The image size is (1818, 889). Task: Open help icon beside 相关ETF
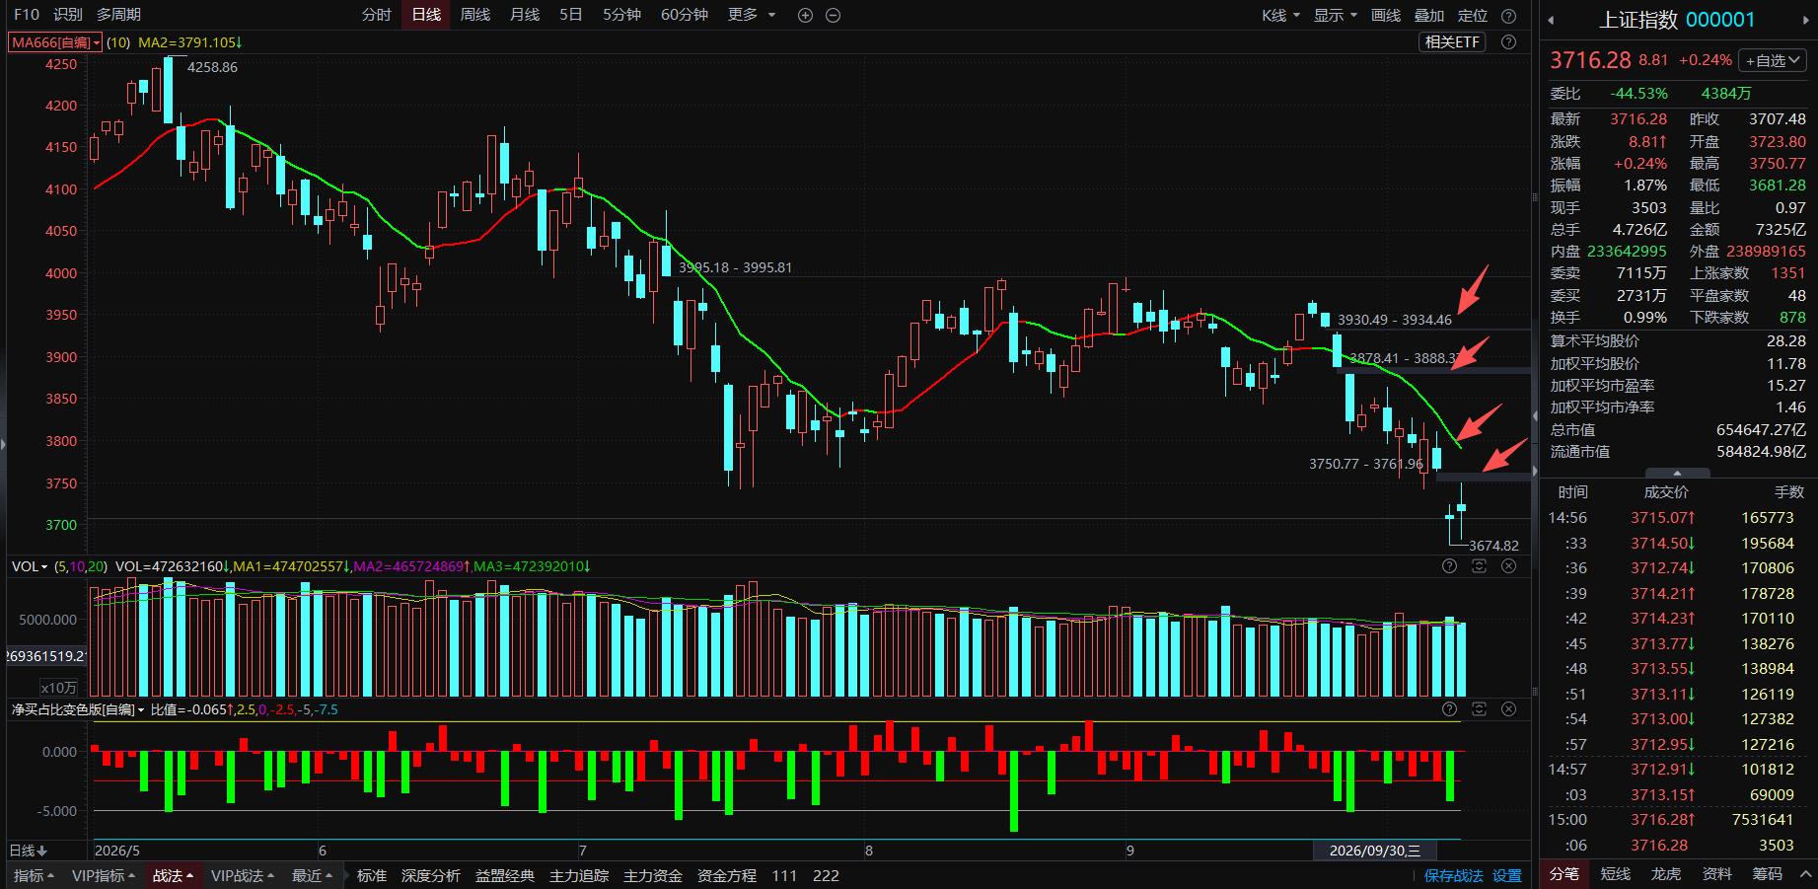click(1508, 41)
